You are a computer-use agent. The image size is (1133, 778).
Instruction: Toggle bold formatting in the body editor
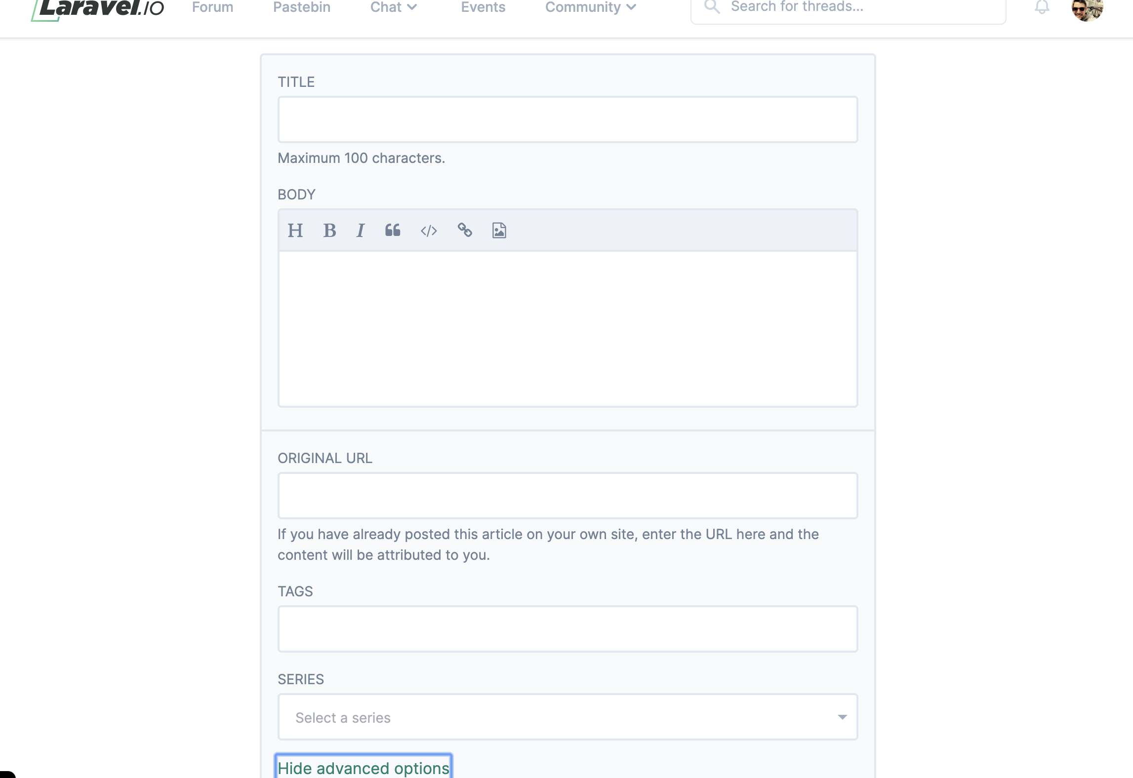[x=329, y=231]
